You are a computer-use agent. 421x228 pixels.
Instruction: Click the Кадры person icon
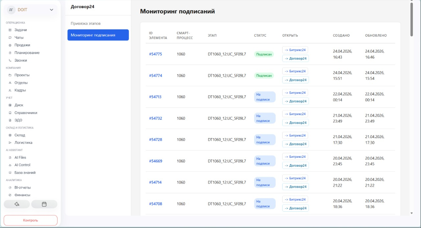(10, 90)
